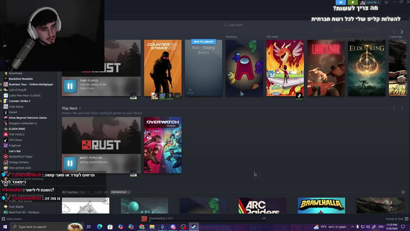
Task: Show previous recent games with left arrow
Action: pyautogui.click(x=394, y=32)
